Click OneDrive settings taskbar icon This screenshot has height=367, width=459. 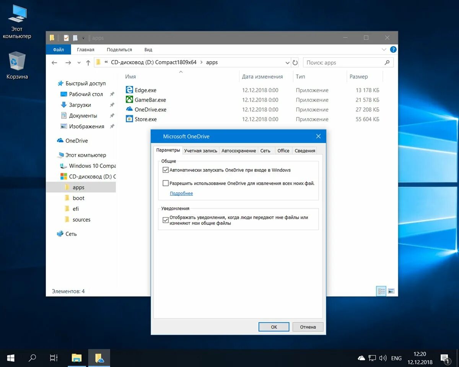point(99,358)
